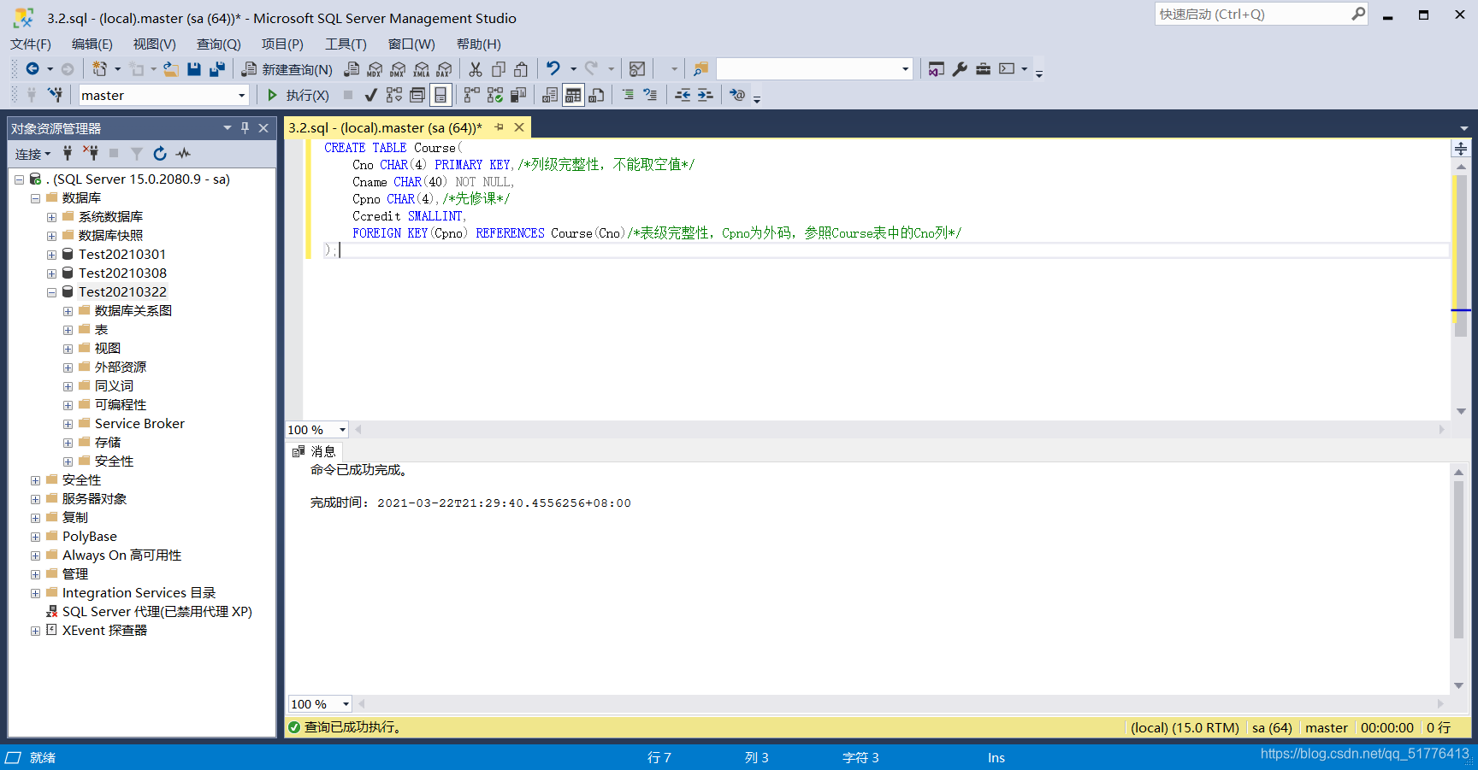Click the navigate backward arrow icon
This screenshot has width=1478, height=770.
pos(33,69)
